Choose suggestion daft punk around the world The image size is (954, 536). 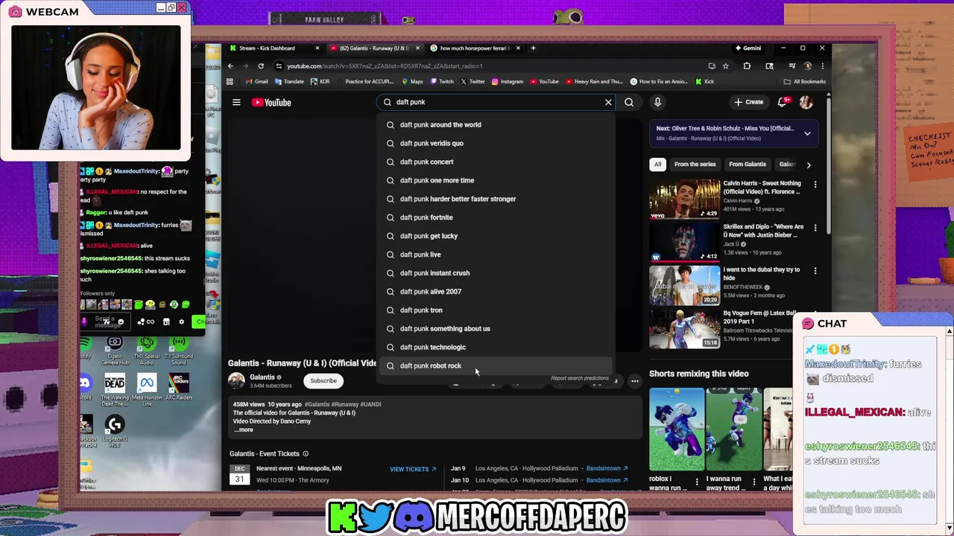pos(496,125)
